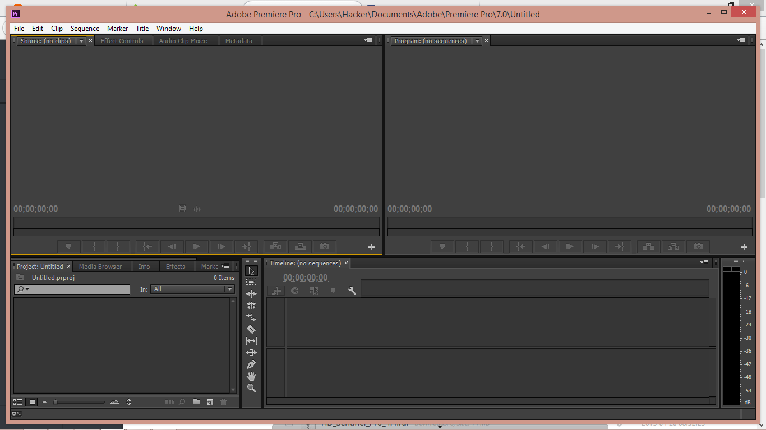Click Drag Audio Only waveform icon in Source
This screenshot has height=430, width=766.
(197, 209)
